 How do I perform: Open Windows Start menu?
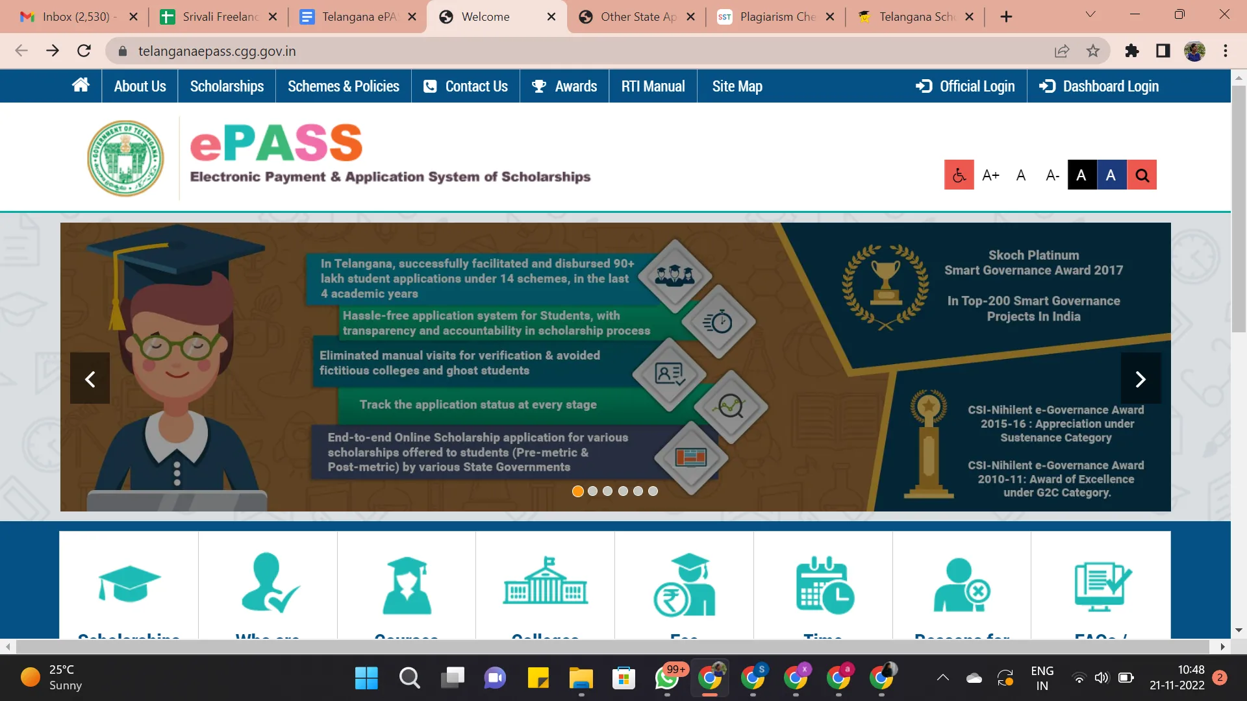coord(366,678)
